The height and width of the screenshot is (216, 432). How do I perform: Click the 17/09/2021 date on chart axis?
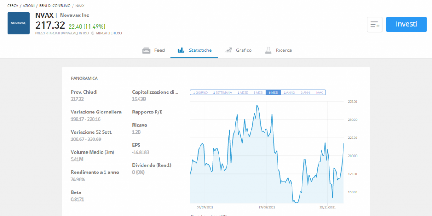pos(267,207)
